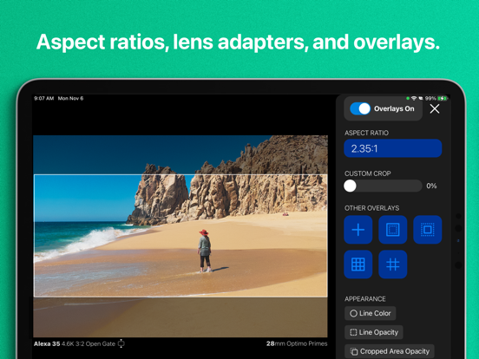Image resolution: width=479 pixels, height=359 pixels.
Task: Click the Wi-Fi icon in status bar
Action: pyautogui.click(x=414, y=98)
